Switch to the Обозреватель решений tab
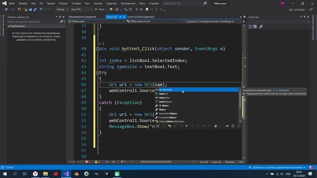The height and width of the screenshot is (178, 317). pos(82,17)
